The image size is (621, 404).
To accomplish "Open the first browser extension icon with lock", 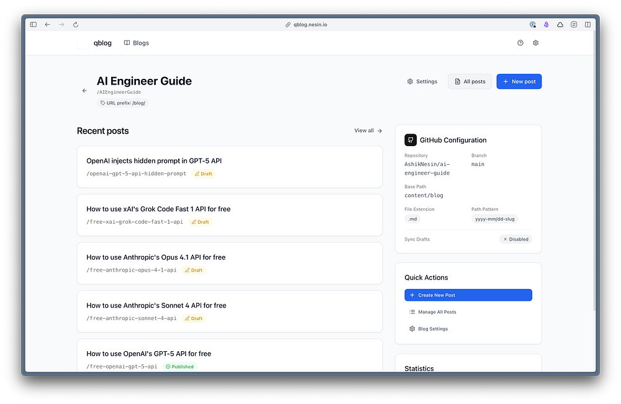I will 533,25.
